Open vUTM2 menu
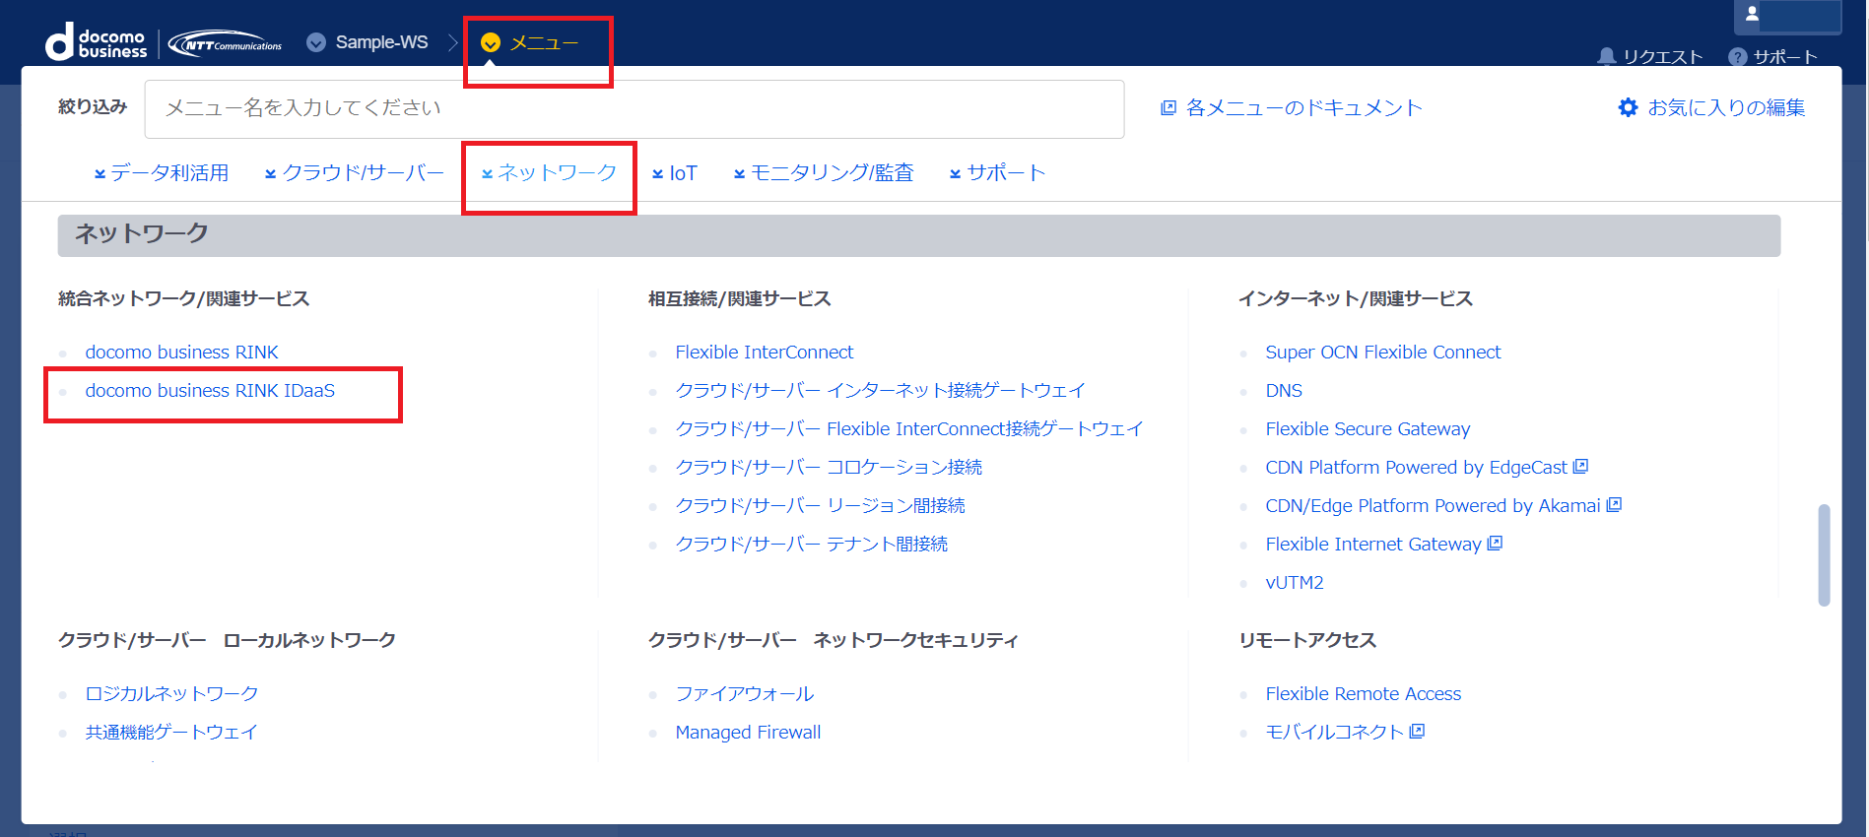The height and width of the screenshot is (837, 1869). point(1295,582)
